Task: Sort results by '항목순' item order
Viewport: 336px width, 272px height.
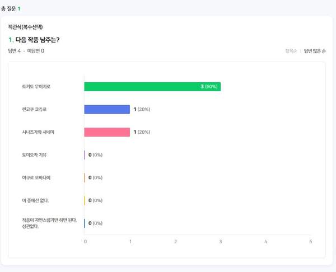Action: [291, 51]
